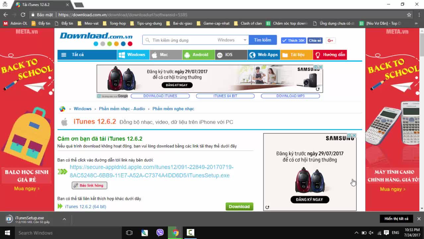
Task: Open a new browser tab
Action: 79,5
